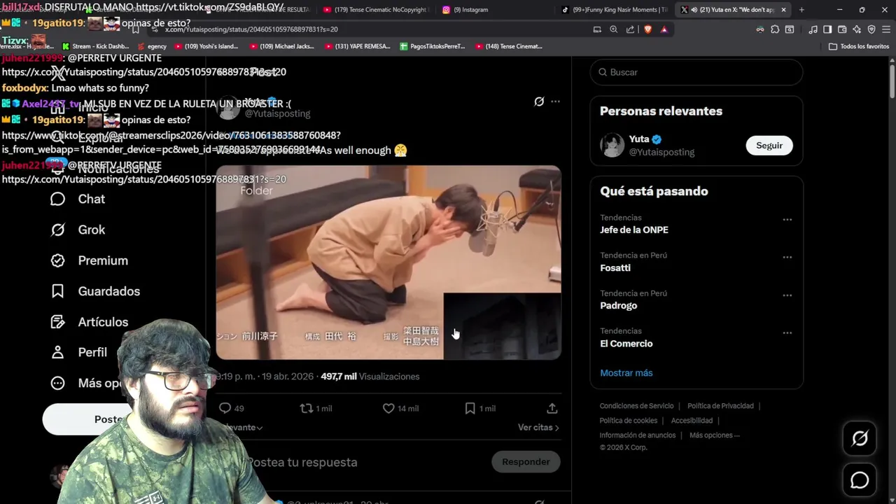Click the @Yutaisposting handle in Personas relevantes

(661, 152)
